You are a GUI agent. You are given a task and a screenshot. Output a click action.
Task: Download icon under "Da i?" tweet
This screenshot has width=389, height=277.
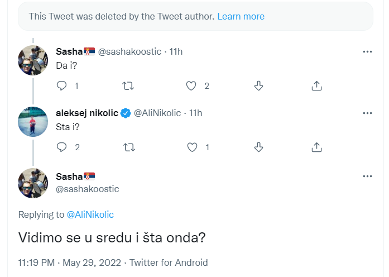pos(258,85)
